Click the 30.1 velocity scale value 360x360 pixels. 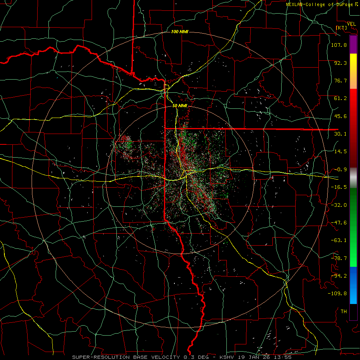point(340,134)
